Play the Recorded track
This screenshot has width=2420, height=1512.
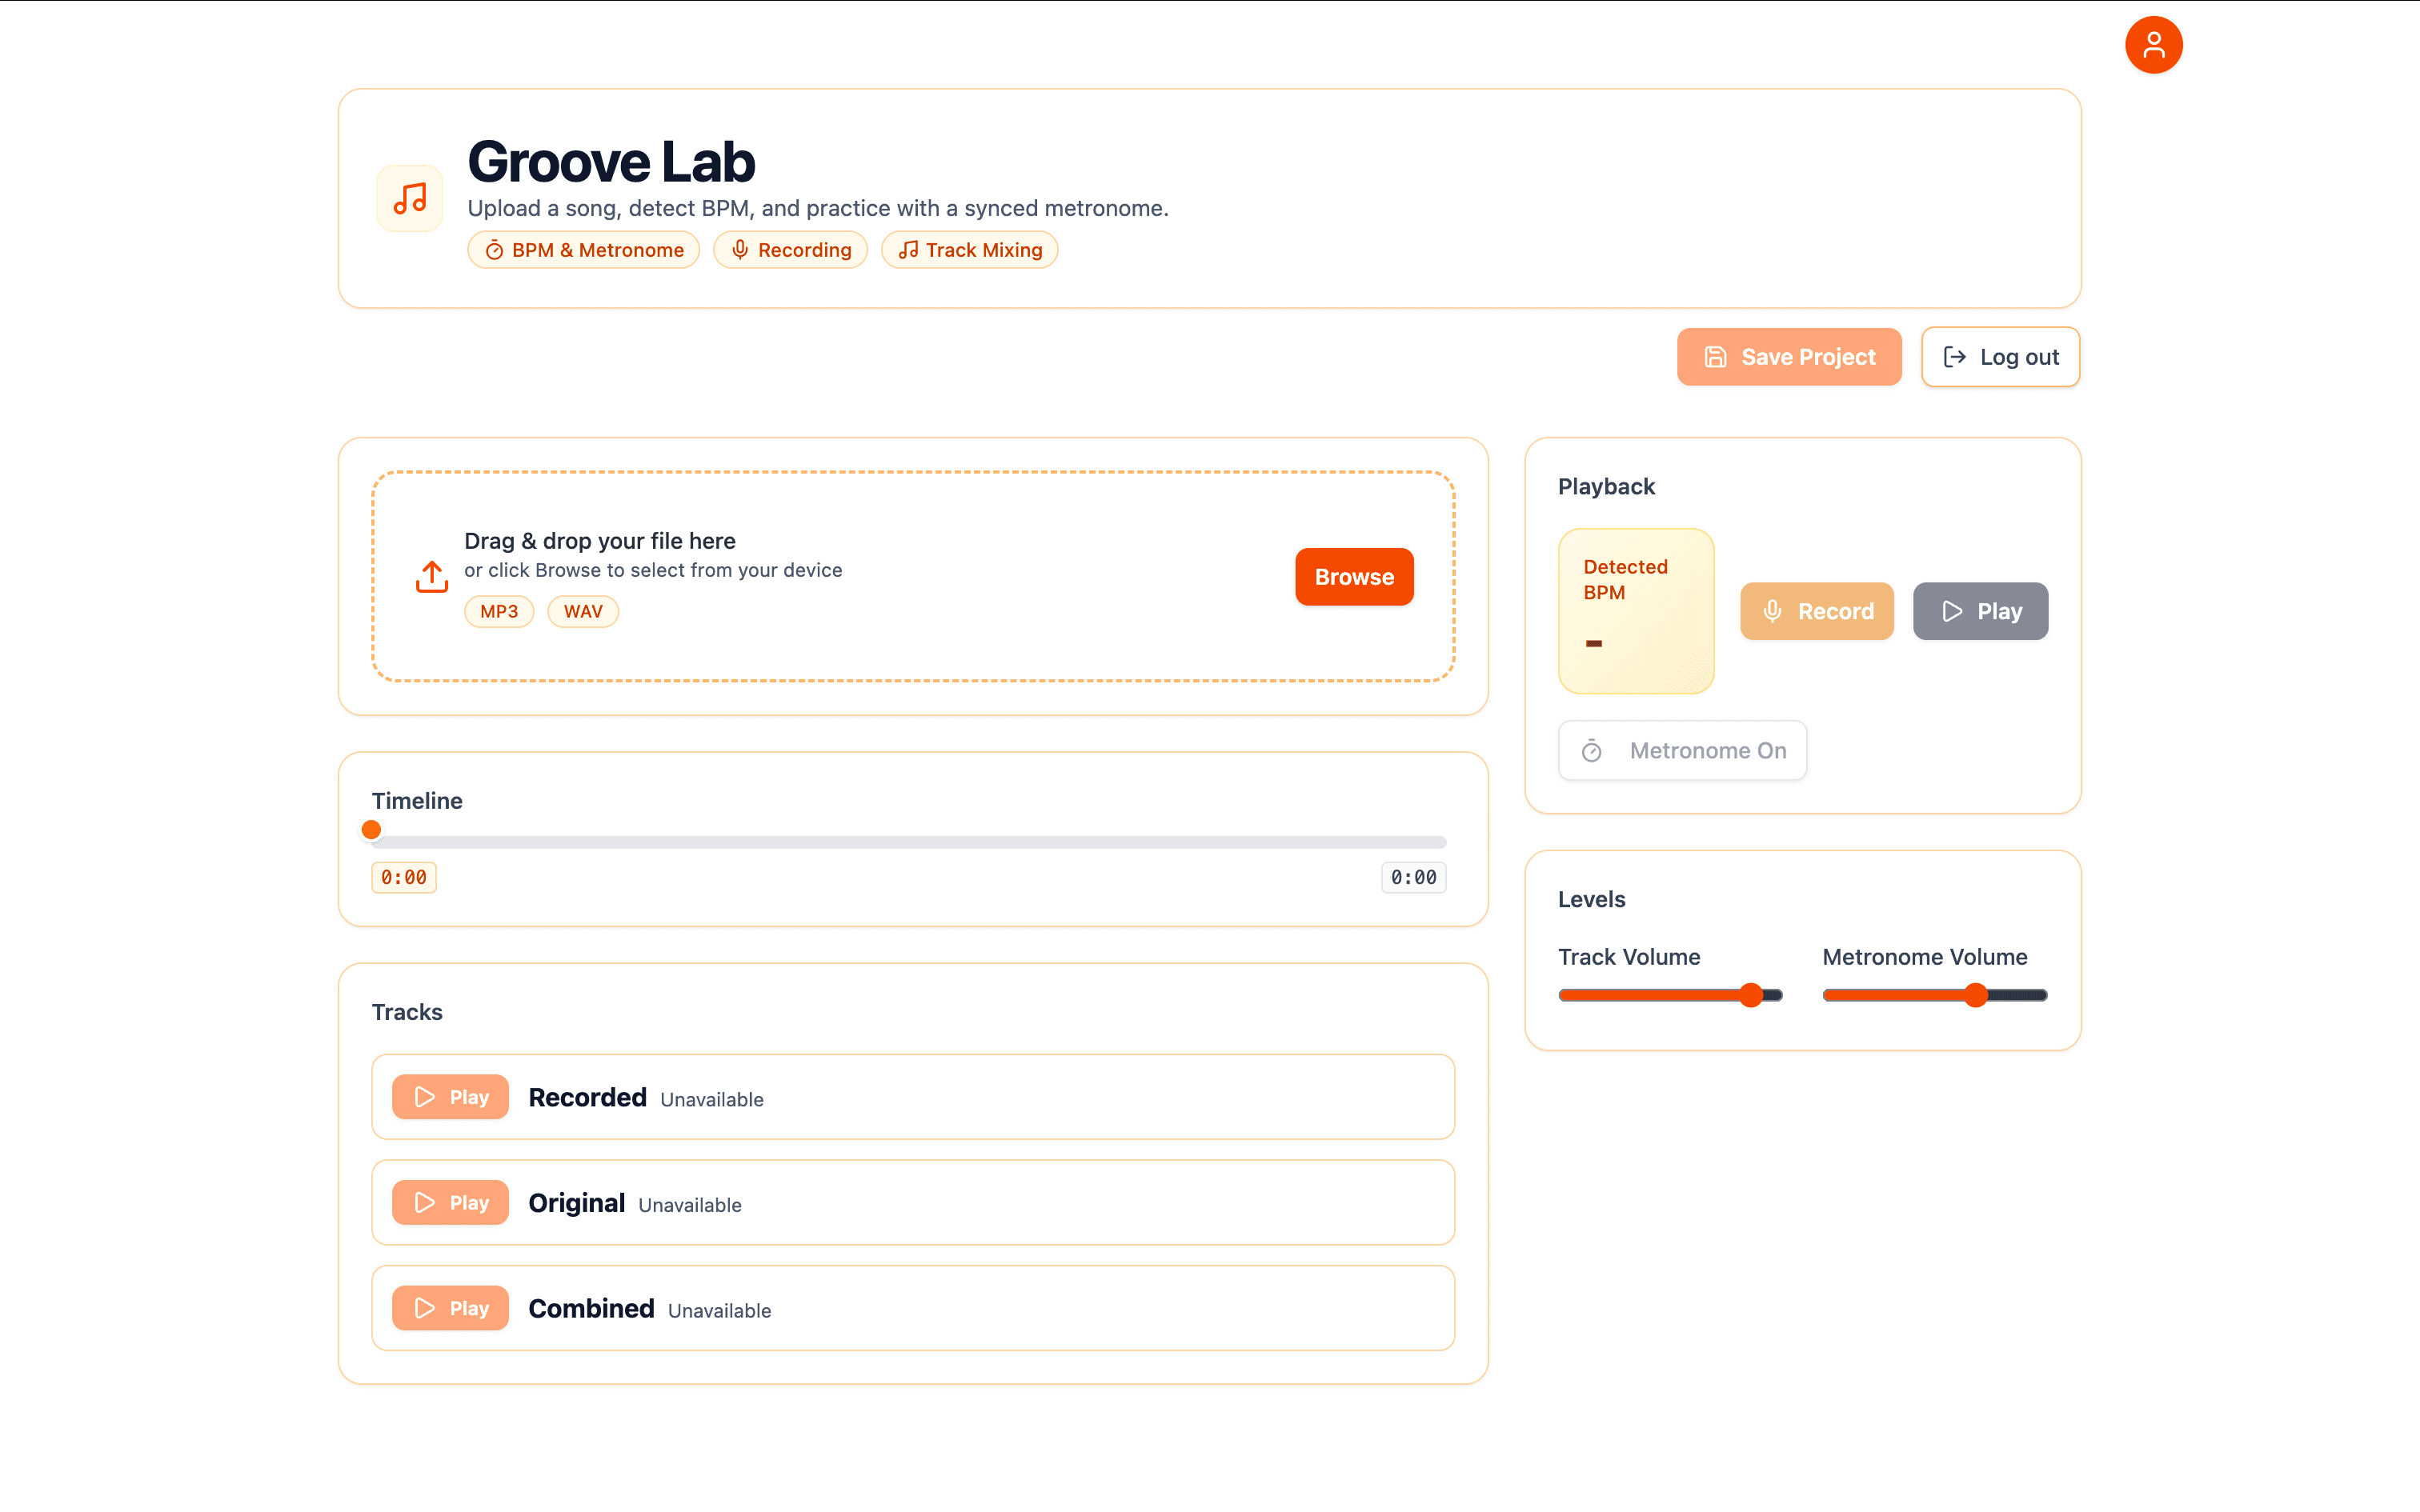tap(450, 1096)
